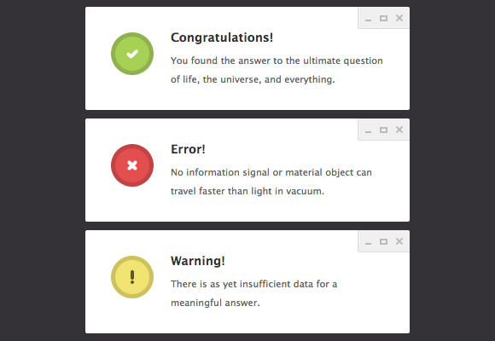Maximize the Error notification
This screenshot has width=495, height=341.
(383, 130)
